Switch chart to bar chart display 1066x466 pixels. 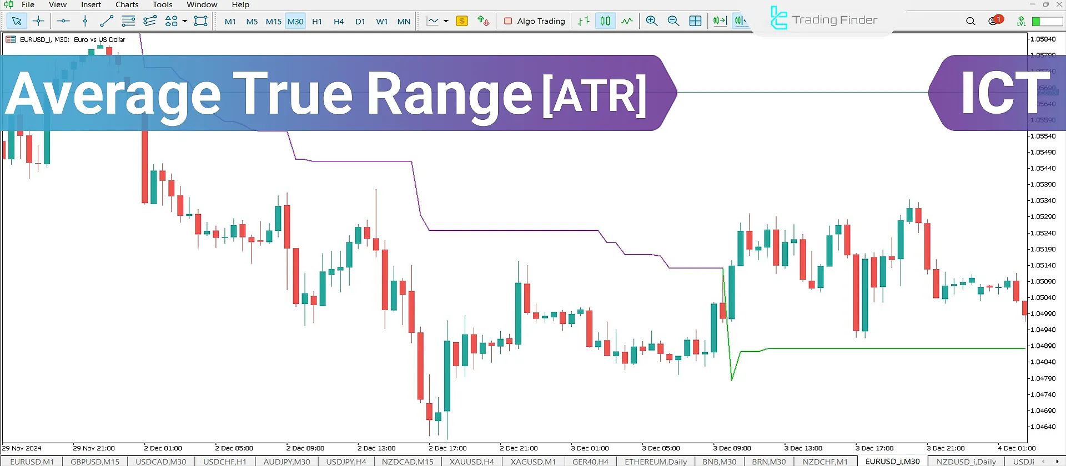[x=584, y=21]
